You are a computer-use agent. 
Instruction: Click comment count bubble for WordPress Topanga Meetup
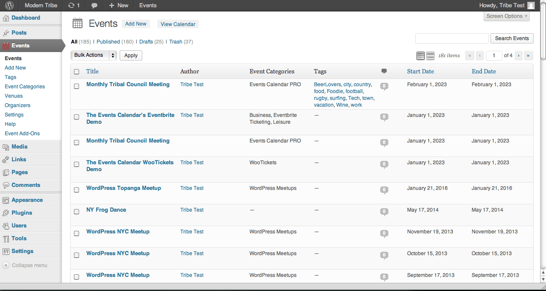(x=384, y=190)
